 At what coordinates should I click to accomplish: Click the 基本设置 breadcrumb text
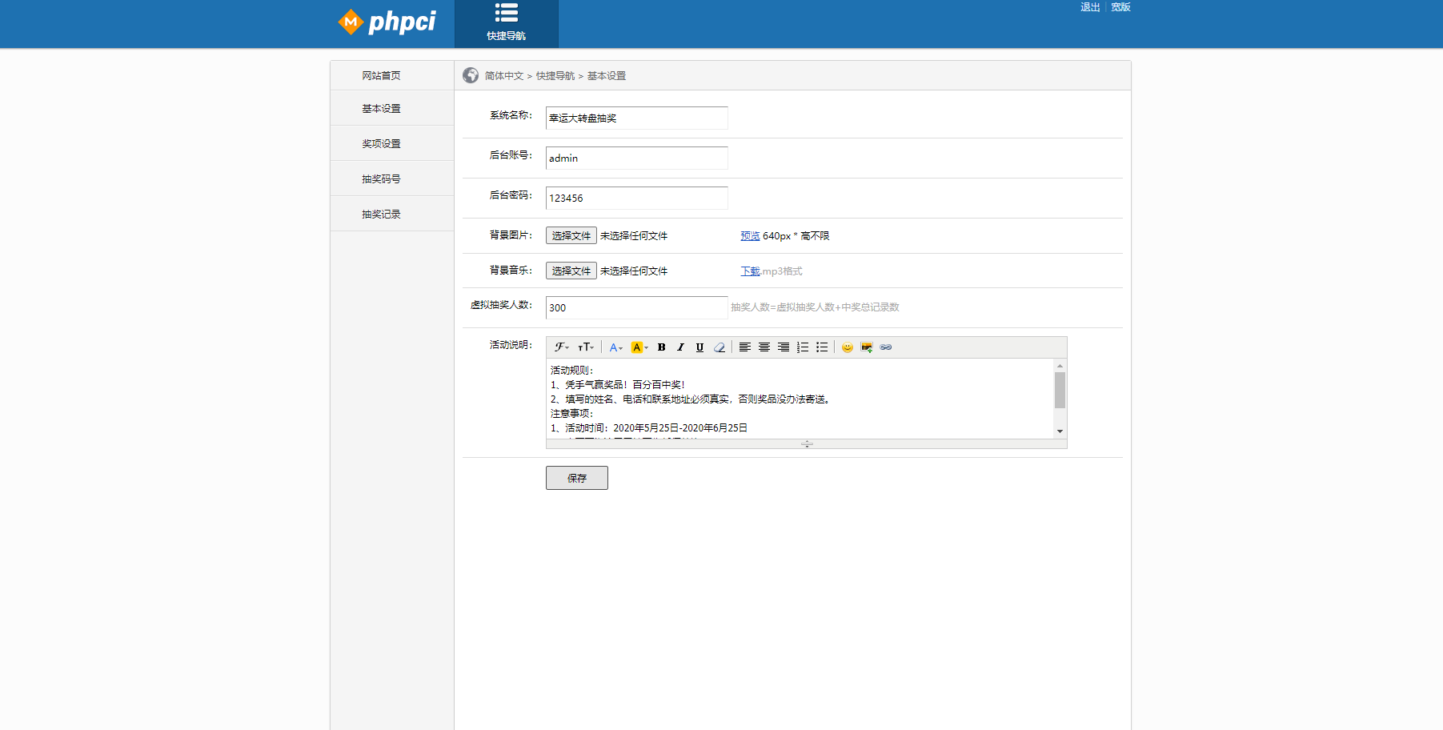click(607, 76)
